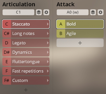The width and height of the screenshot is (106, 94).
Task: Select the Legato articulation
Action: (x=26, y=43)
